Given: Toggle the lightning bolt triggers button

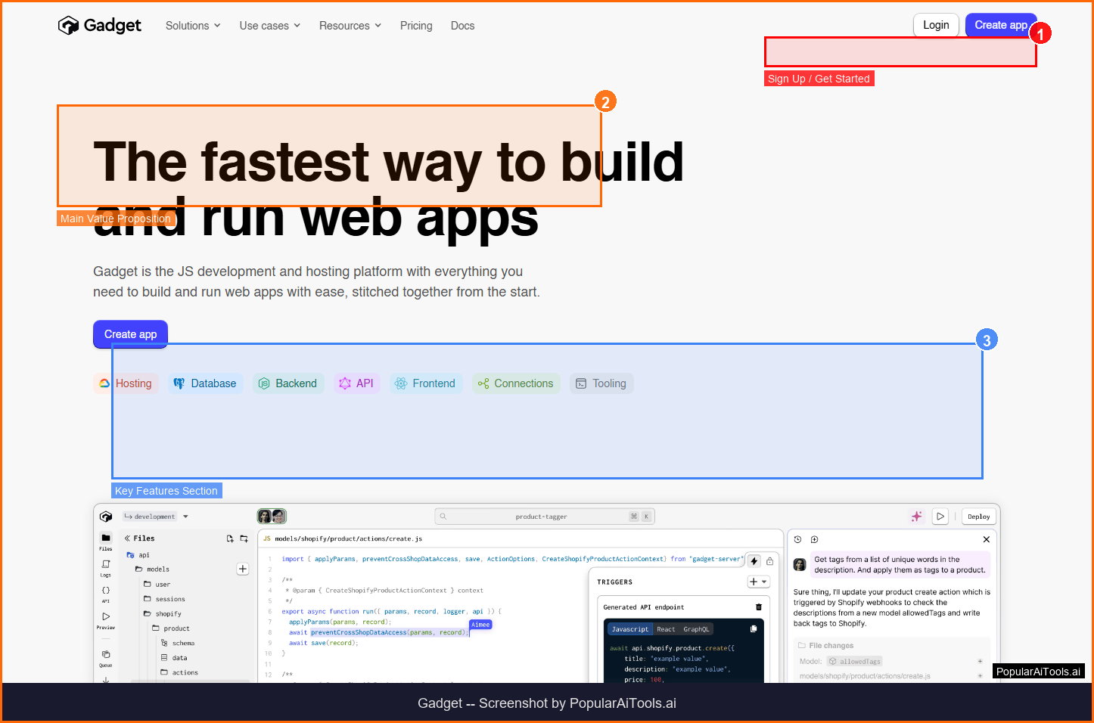Looking at the screenshot, I should tap(754, 561).
